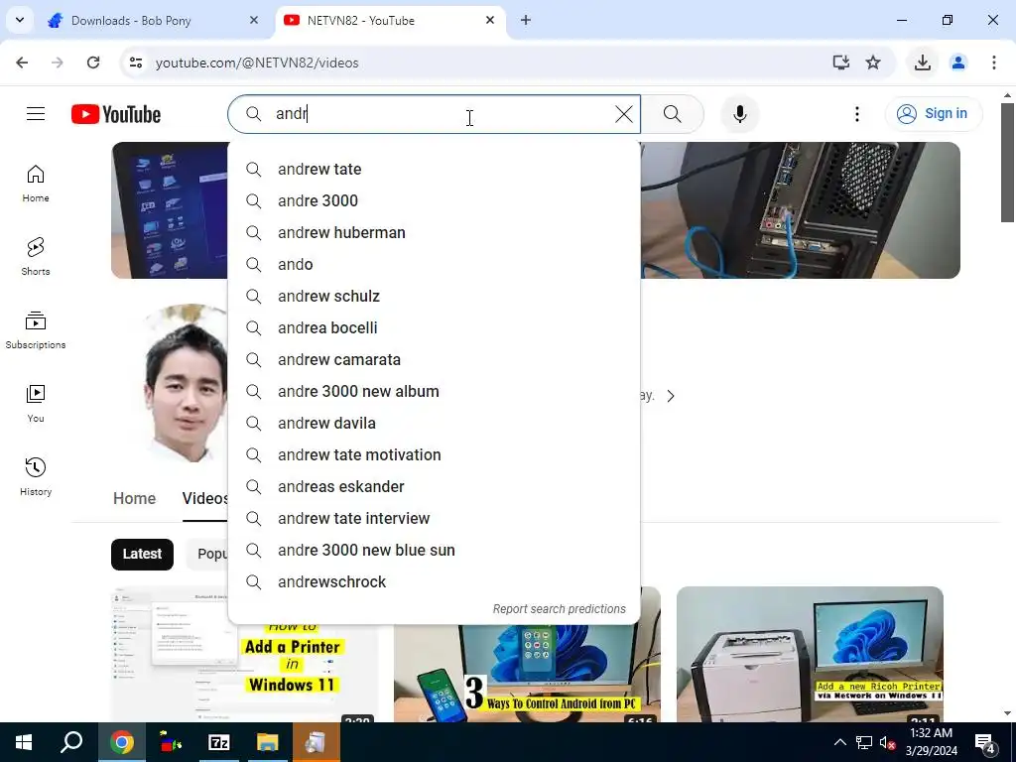Open the Chrome profile icon
The width and height of the screenshot is (1016, 762).
[957, 63]
